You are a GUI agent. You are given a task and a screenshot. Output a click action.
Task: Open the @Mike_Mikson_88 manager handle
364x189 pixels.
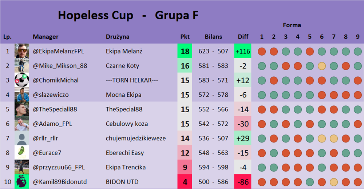[60, 66]
